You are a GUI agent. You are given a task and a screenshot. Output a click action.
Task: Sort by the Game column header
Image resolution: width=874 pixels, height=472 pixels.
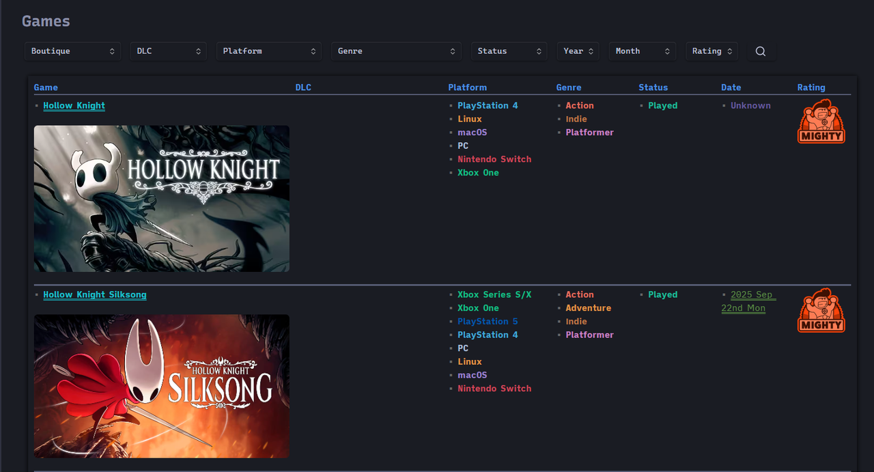click(46, 87)
